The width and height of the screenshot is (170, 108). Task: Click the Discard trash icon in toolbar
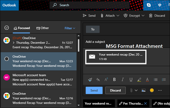151,16
